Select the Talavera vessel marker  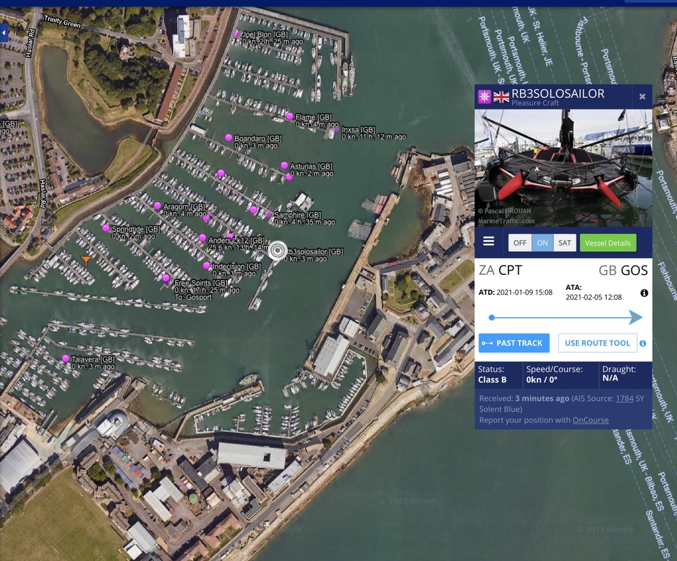click(x=65, y=359)
